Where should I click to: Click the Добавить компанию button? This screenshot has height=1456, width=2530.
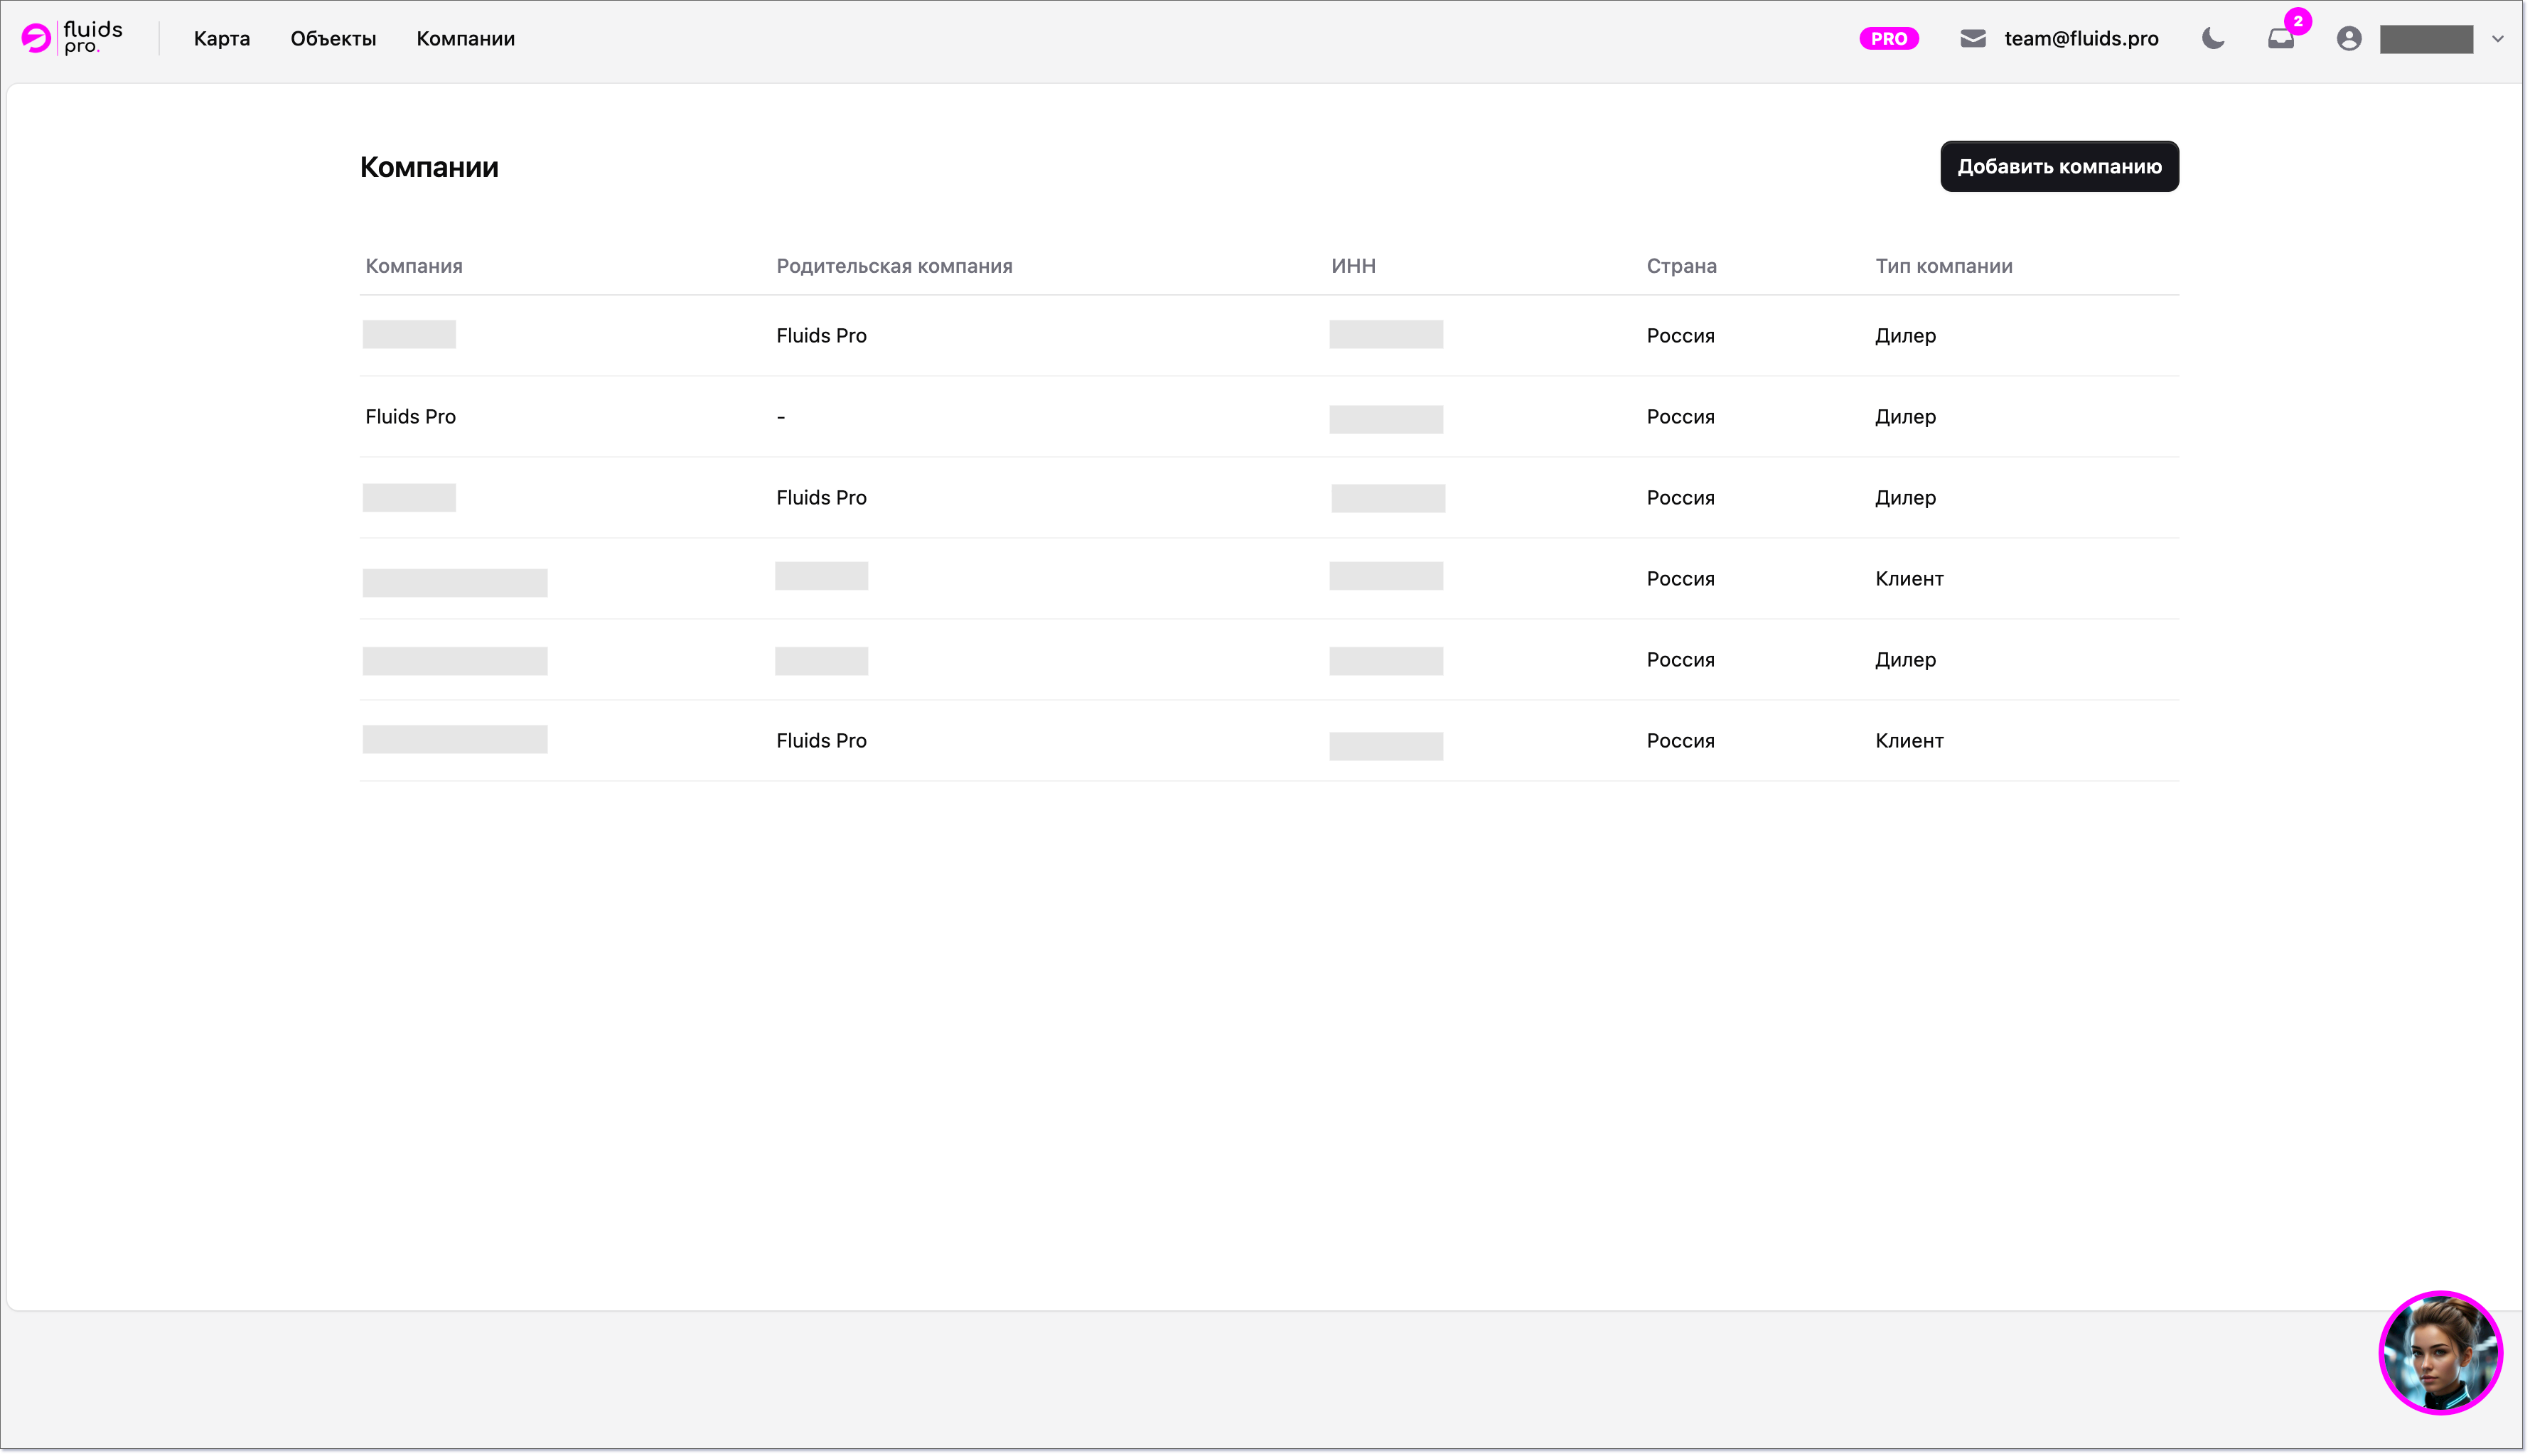2058,166
